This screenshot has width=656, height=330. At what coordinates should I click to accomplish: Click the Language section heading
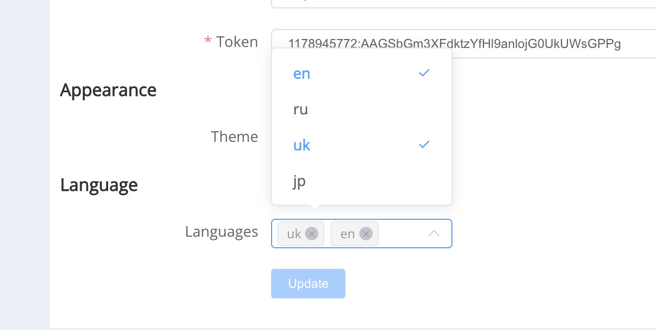click(99, 185)
